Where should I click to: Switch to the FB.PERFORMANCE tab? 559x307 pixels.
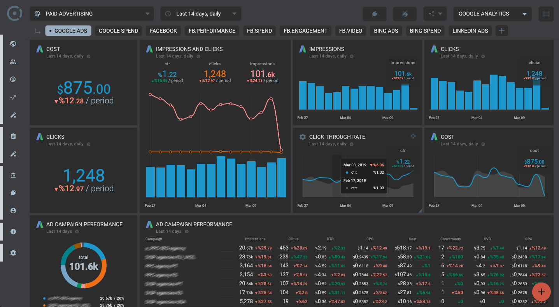pyautogui.click(x=212, y=30)
